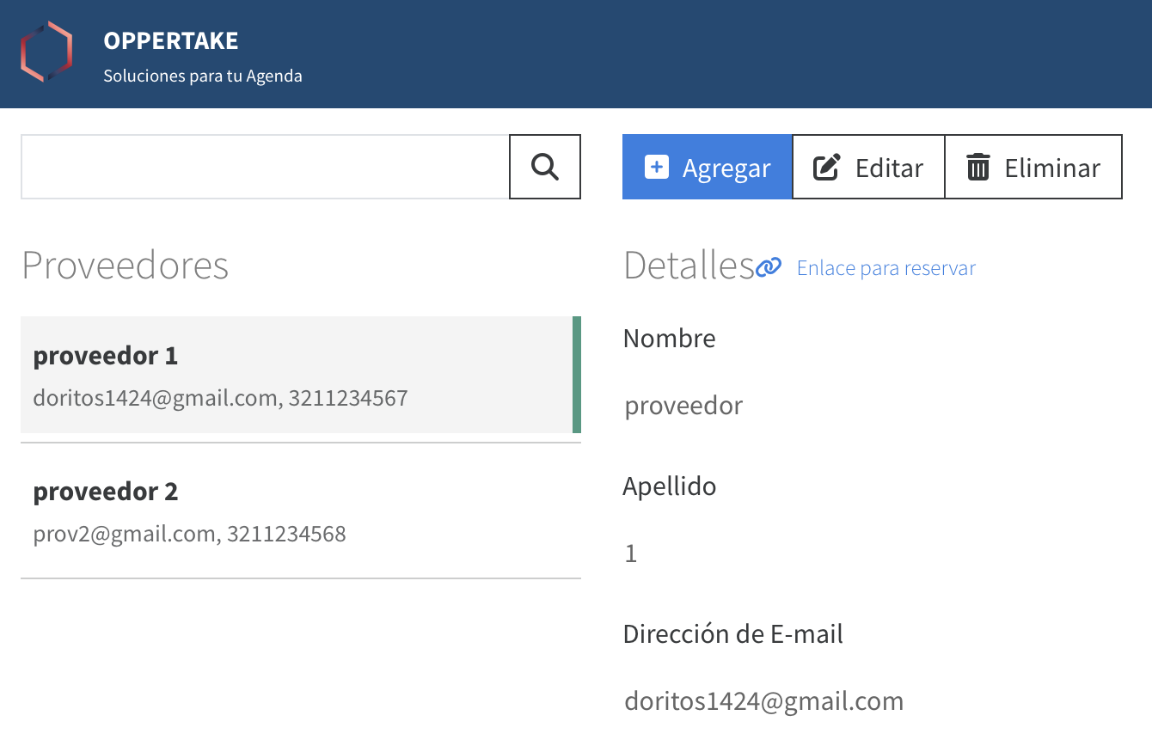Click the OPPERTAKE title in the header
The image size is (1152, 746).
click(x=171, y=40)
